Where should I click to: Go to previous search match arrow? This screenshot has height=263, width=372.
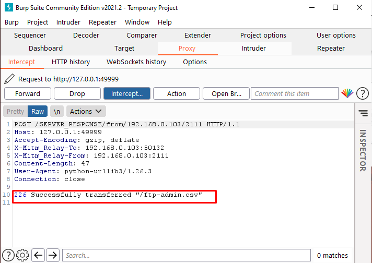pos(38,255)
